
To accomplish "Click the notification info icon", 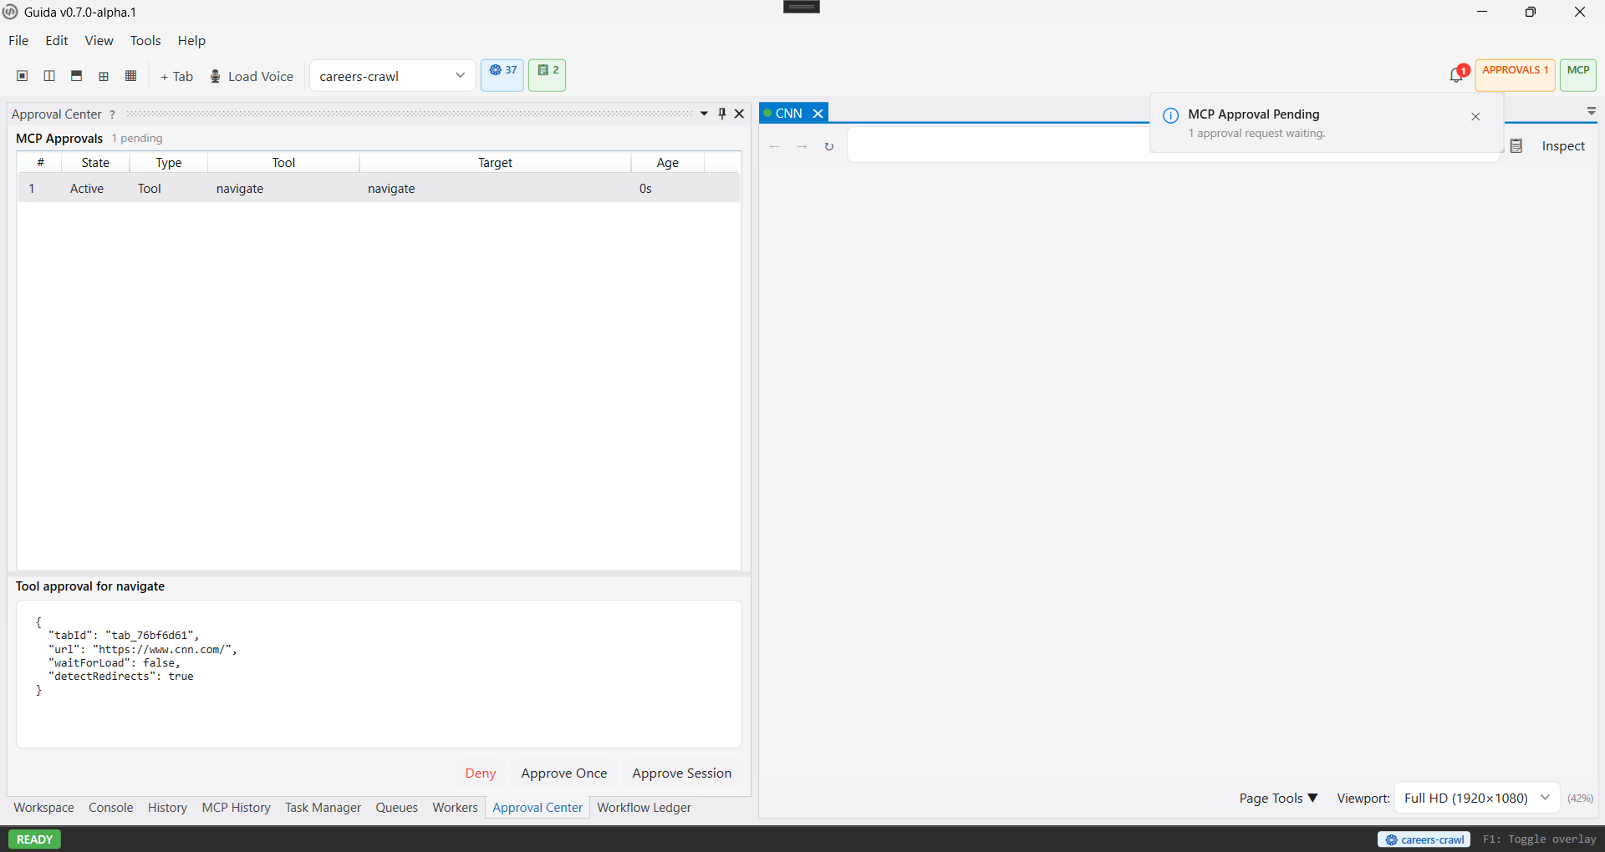I will [x=1170, y=115].
